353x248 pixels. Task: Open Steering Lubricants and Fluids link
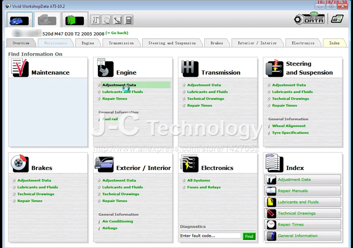[292, 92]
